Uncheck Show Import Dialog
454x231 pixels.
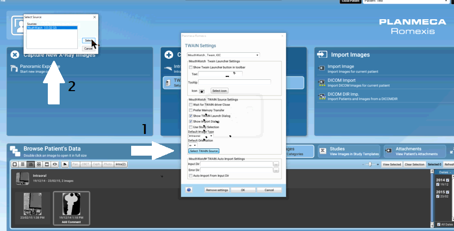click(190, 121)
